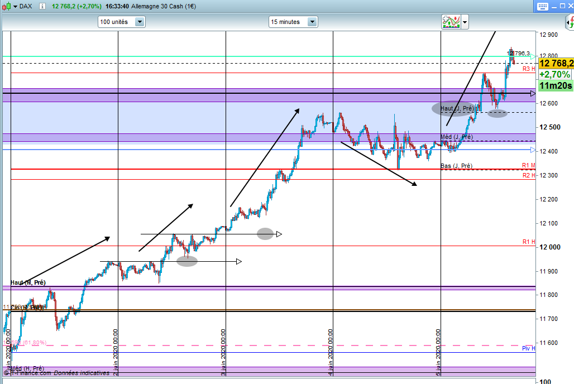Click the '11m20s' candle countdown label
This screenshot has height=384, width=574.
coord(556,85)
